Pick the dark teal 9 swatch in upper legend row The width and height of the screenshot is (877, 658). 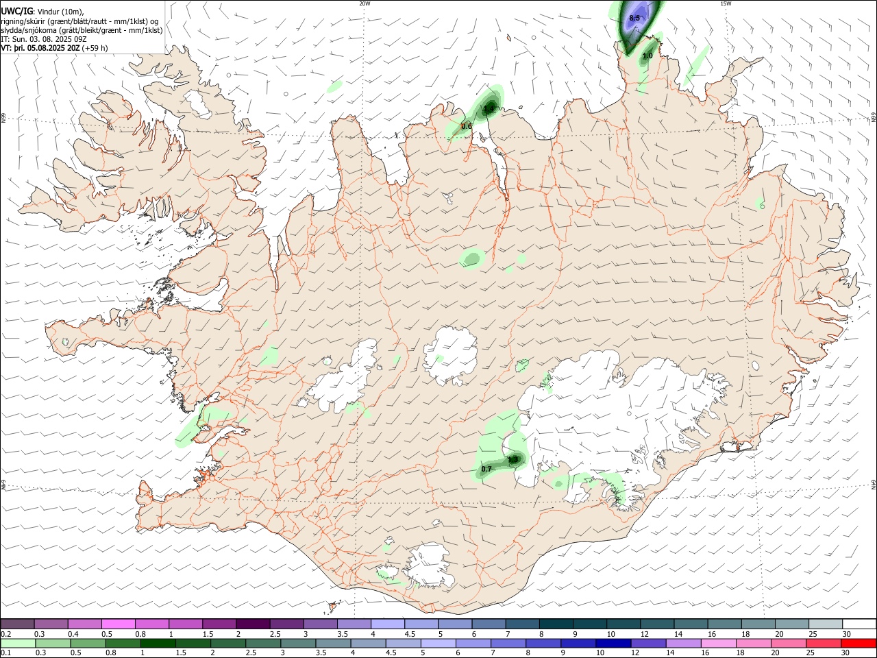pyautogui.click(x=589, y=624)
